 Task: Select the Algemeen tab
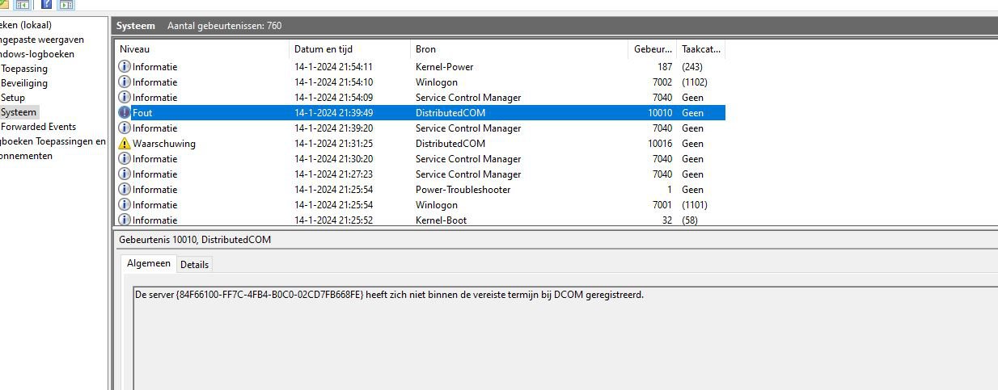coord(149,264)
